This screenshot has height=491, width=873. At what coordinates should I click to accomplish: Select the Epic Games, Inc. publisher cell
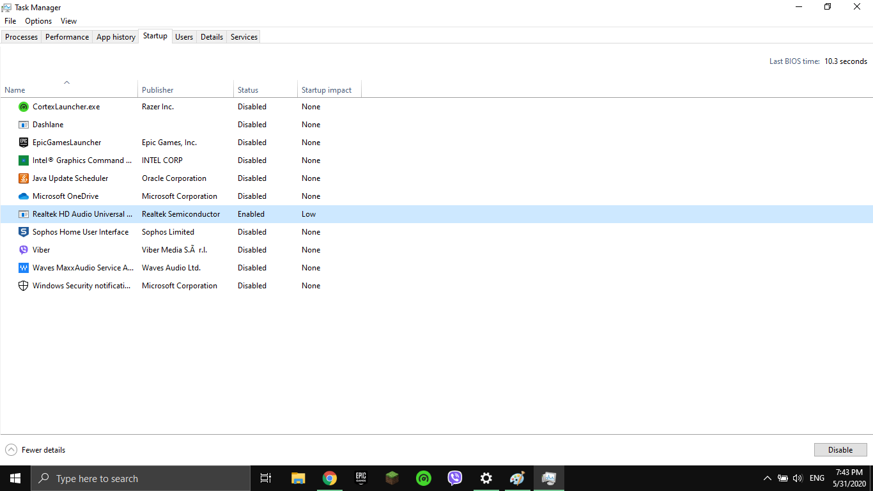169,143
